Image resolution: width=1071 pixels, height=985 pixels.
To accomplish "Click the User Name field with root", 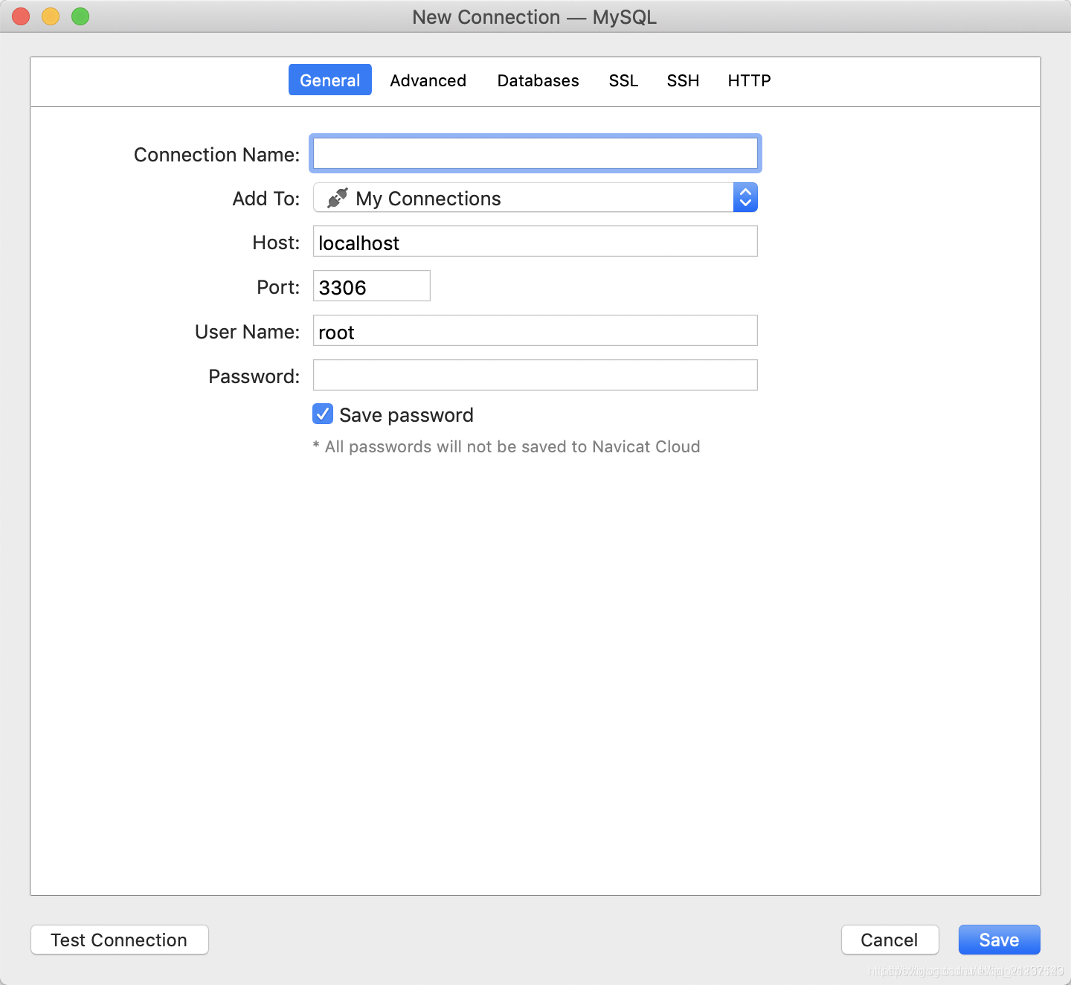I will pos(535,331).
